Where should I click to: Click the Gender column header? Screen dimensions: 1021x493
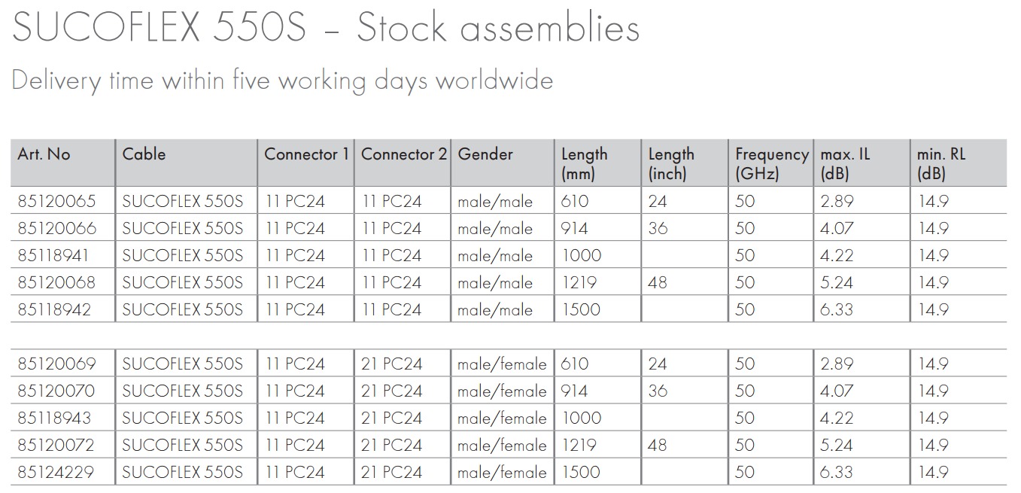485,154
